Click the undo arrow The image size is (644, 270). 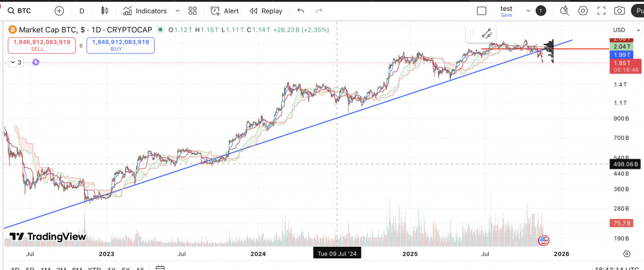point(301,11)
